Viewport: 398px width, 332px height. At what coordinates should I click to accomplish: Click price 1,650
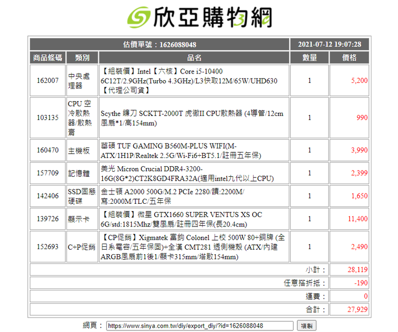click(x=359, y=196)
